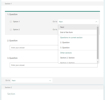Pick 2. Question in the dropdown list
The image size is (105, 100).
click(x=77, y=43)
